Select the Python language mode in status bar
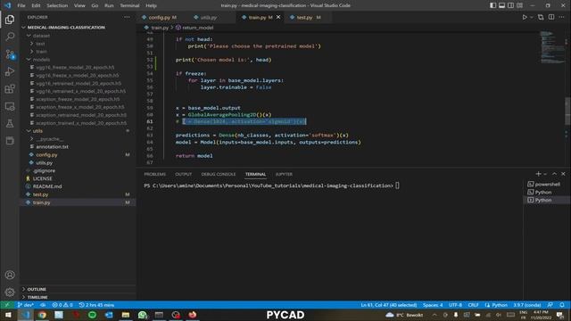 tap(500, 305)
